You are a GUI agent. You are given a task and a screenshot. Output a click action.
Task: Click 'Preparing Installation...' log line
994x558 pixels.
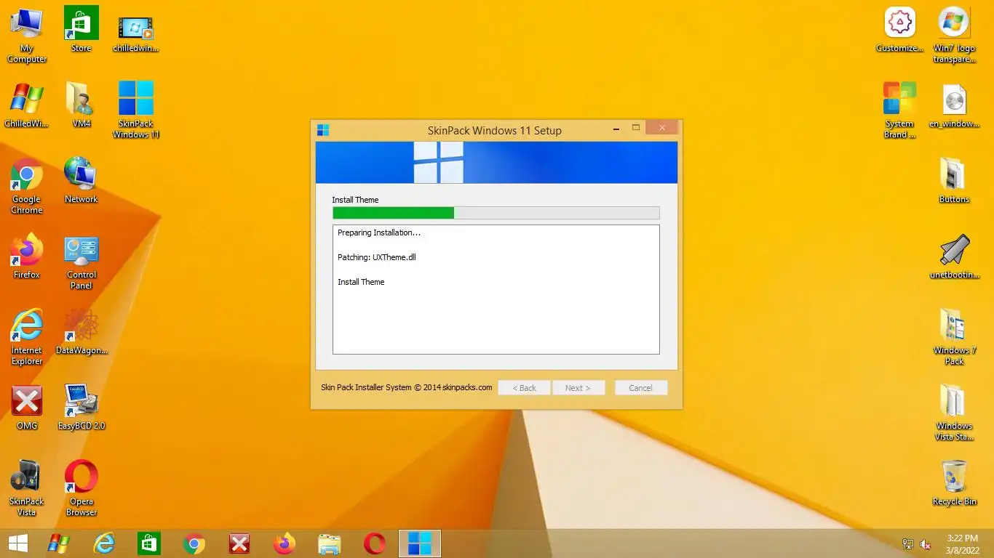[x=379, y=233]
